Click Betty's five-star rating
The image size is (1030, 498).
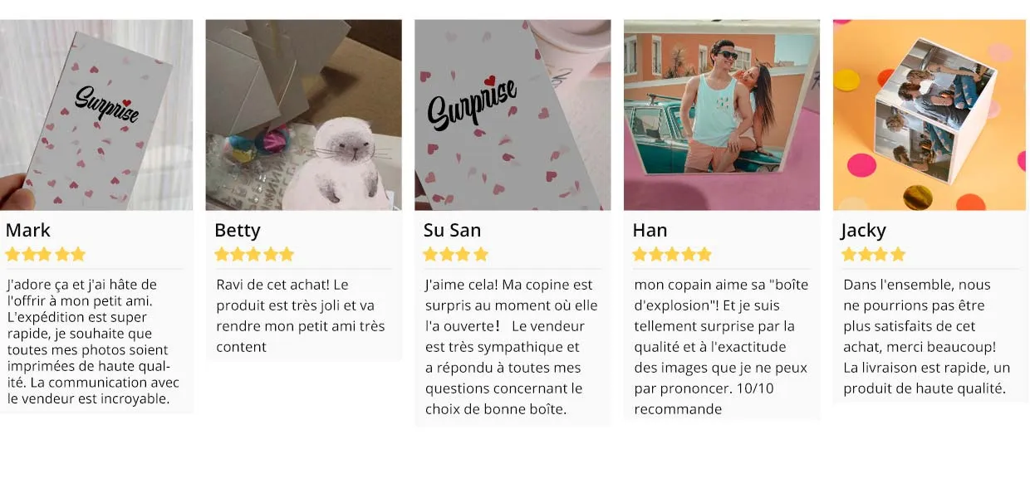[254, 255]
